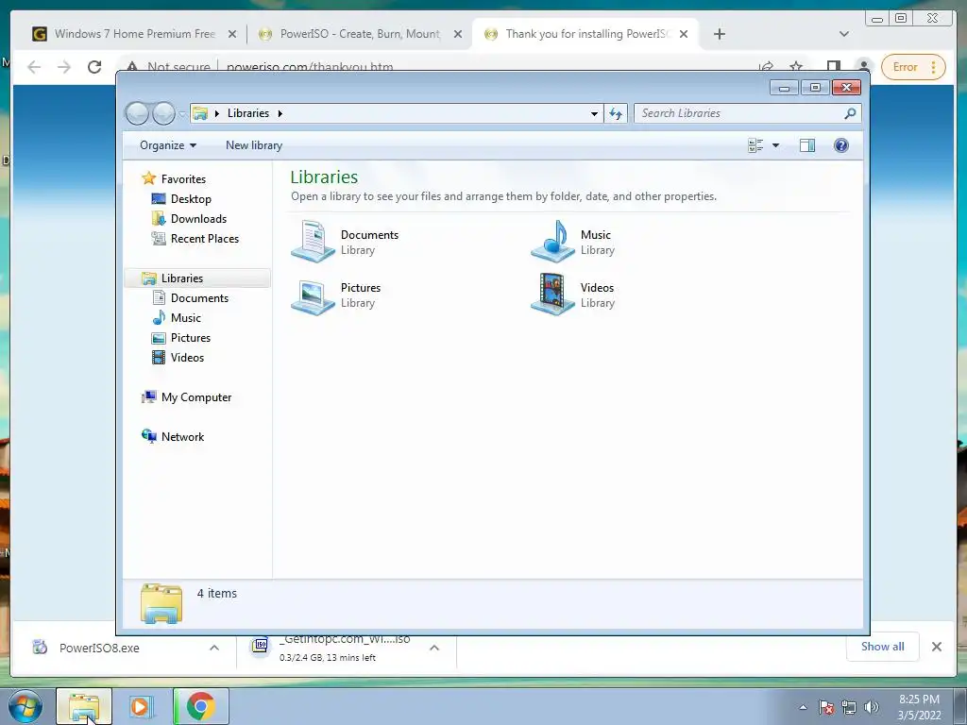The height and width of the screenshot is (725, 967).
Task: Reload the Chrome page
Action: click(x=93, y=67)
